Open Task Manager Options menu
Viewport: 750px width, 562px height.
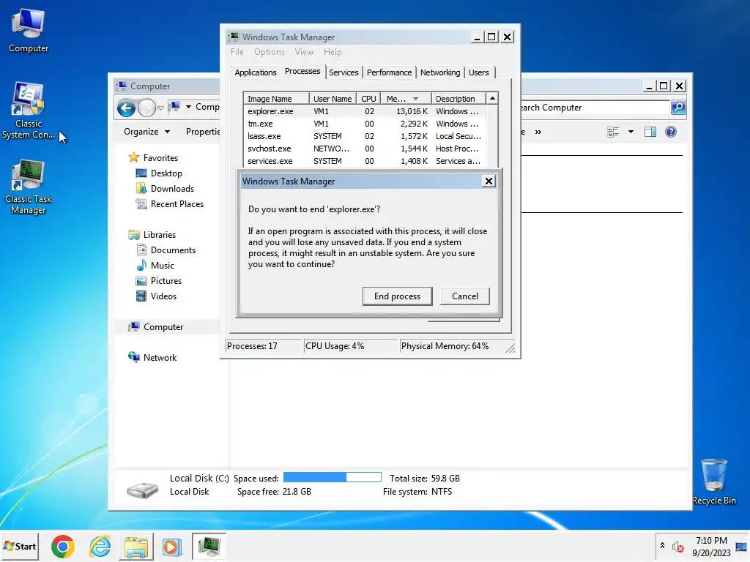click(x=270, y=52)
